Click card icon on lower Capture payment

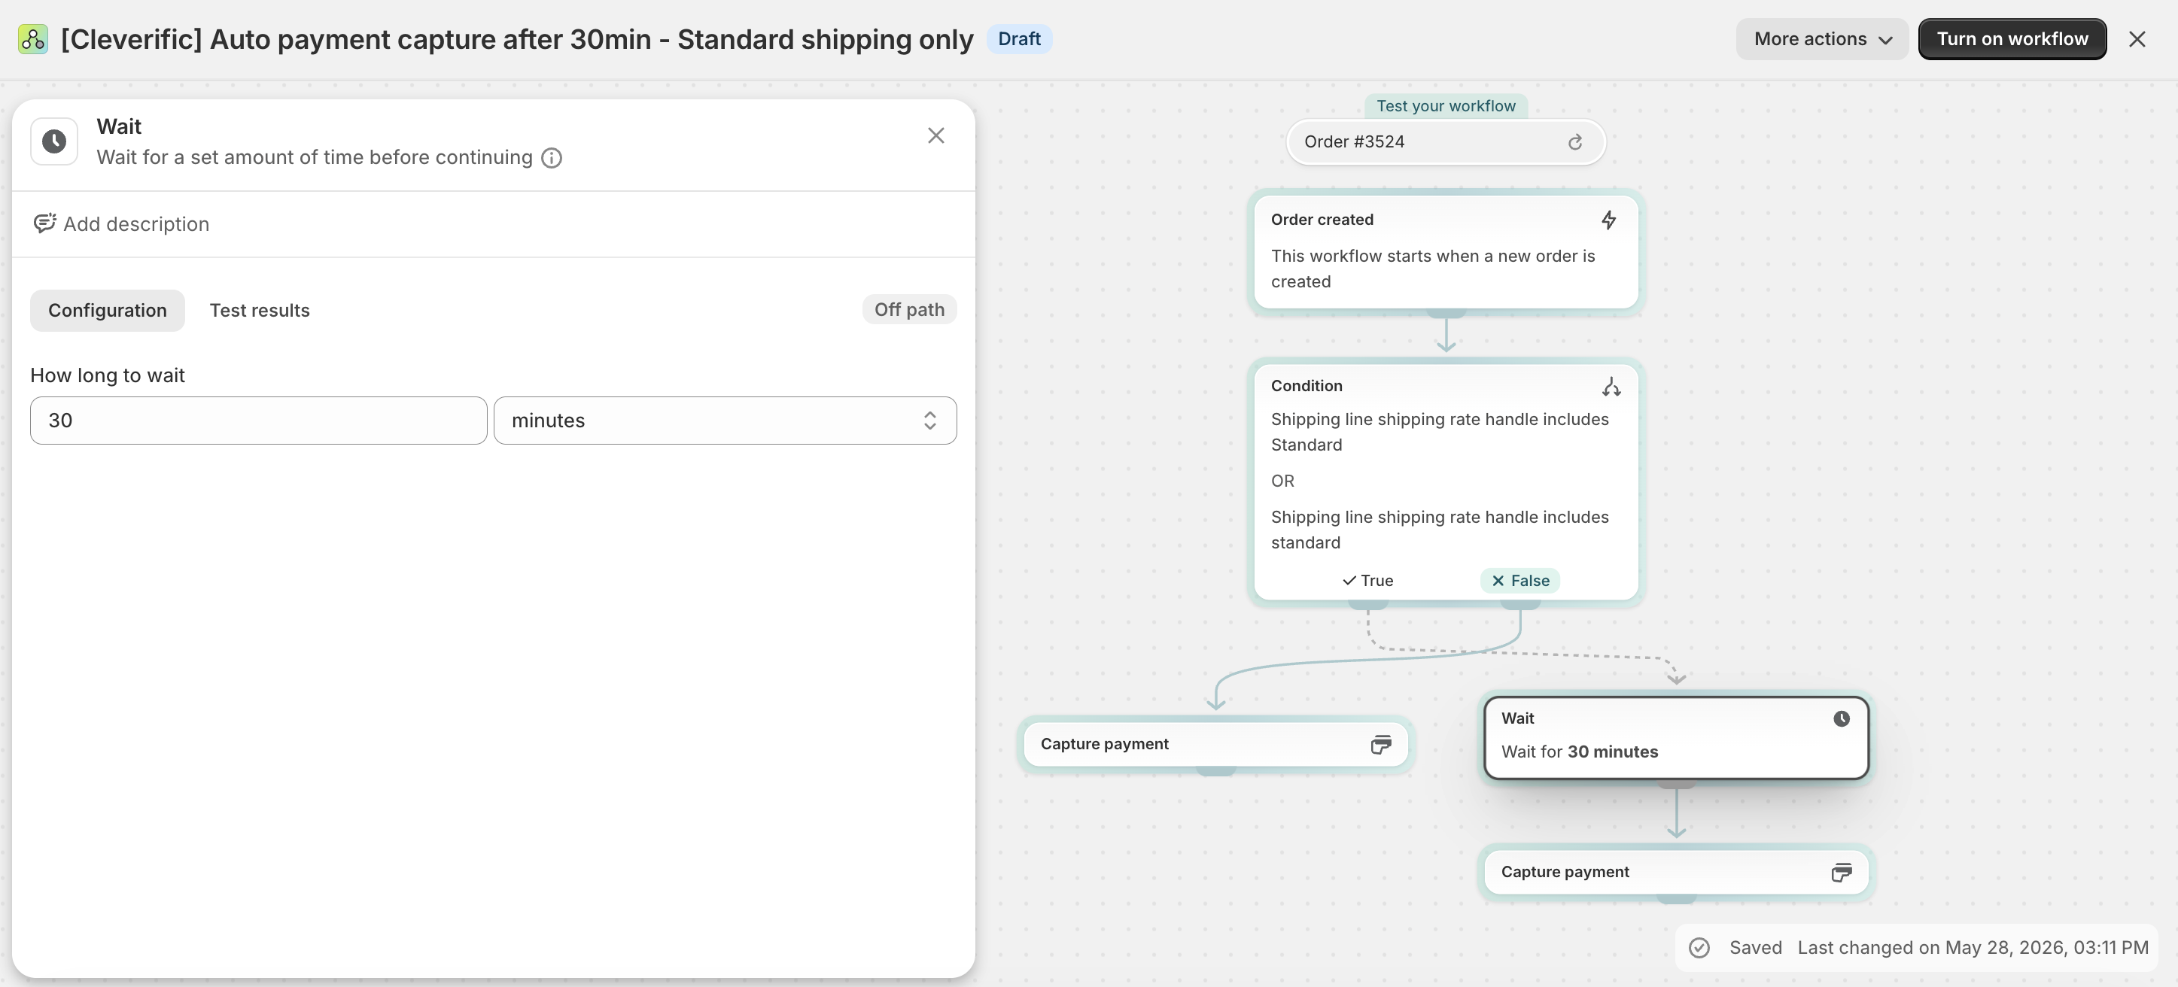[x=1841, y=872]
